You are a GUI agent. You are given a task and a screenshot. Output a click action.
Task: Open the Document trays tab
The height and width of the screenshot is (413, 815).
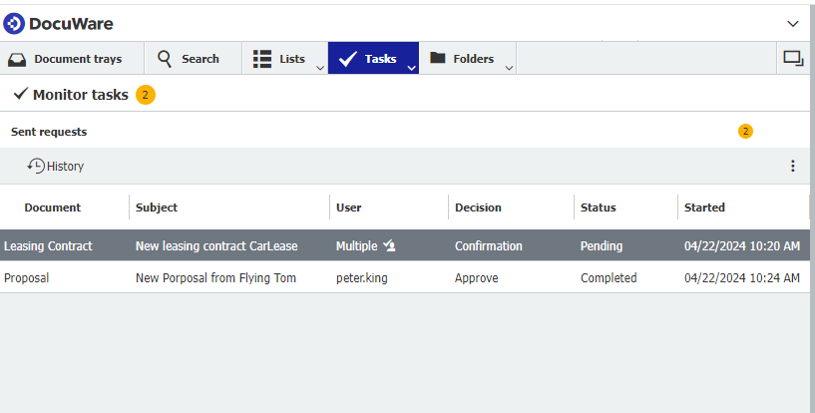pos(72,59)
